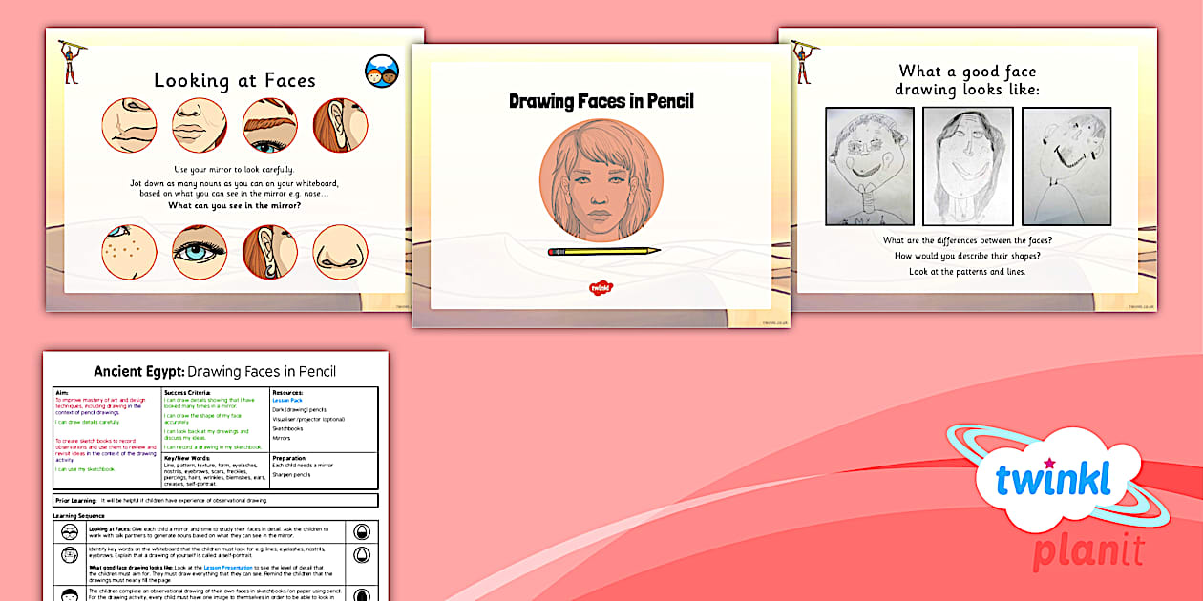Click the talk partners icon on Looking at Faces slide
The image size is (1203, 601).
click(x=381, y=72)
